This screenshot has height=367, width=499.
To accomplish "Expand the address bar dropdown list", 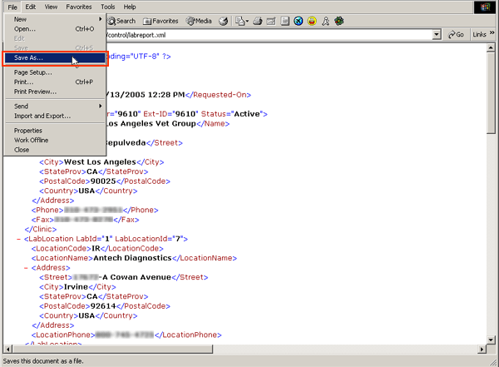I will pos(437,34).
